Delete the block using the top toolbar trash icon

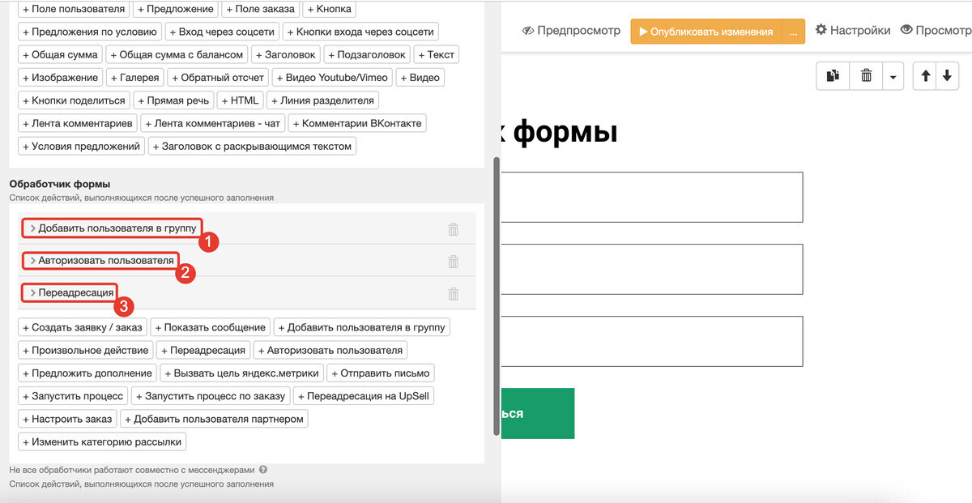[866, 76]
